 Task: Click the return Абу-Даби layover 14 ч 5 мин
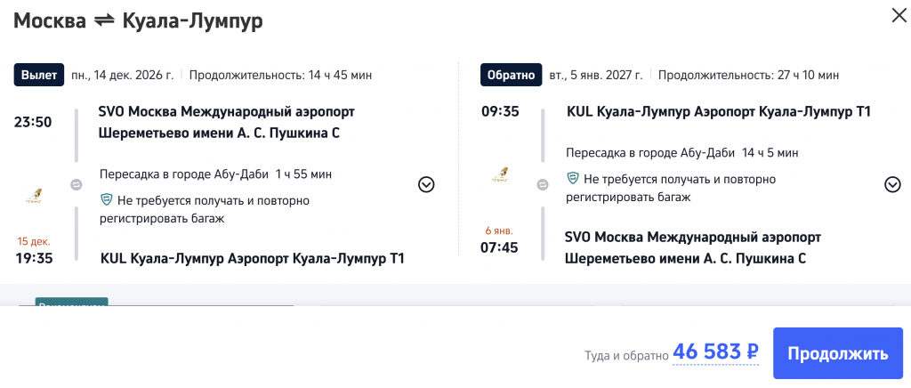click(681, 152)
